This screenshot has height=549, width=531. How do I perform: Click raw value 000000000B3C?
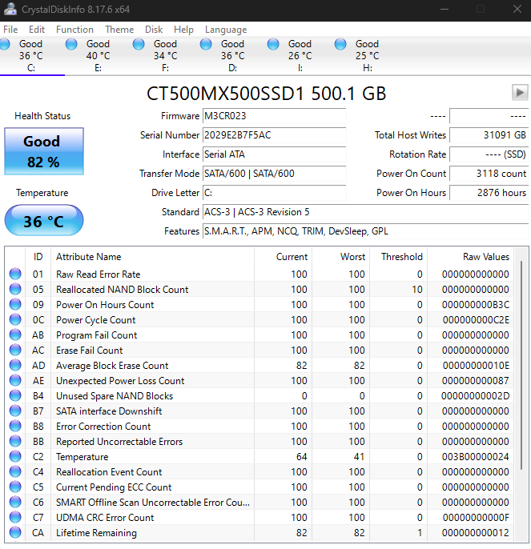click(475, 305)
